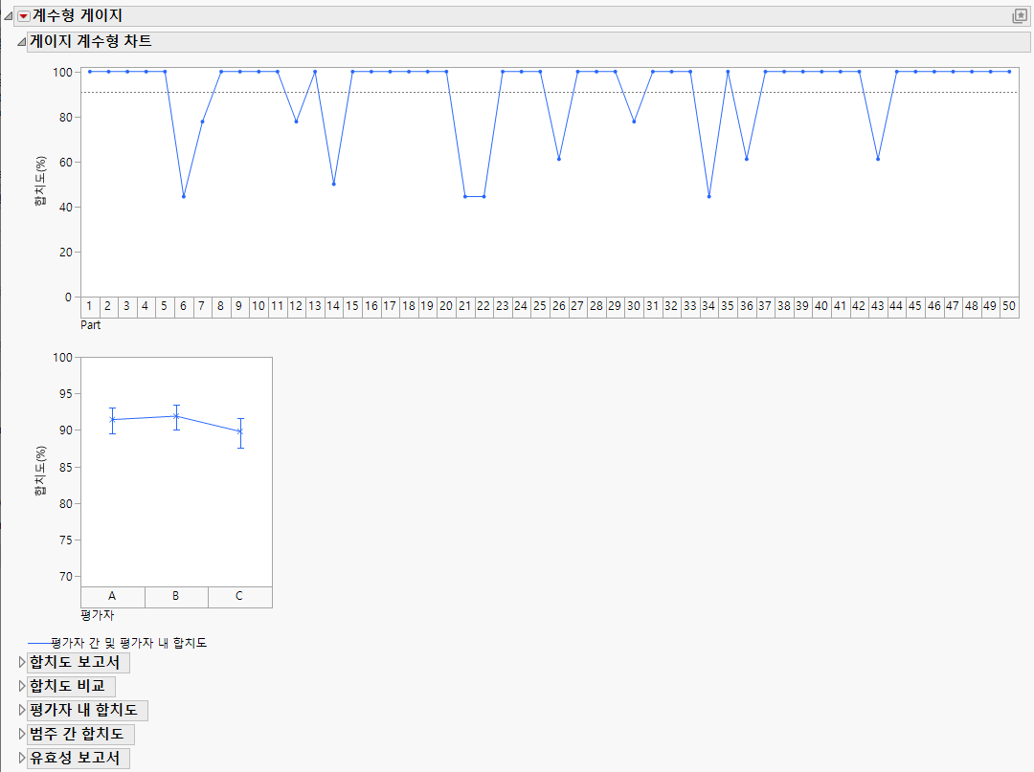Select rater C label in the lower chart
Screen dimensions: 1034x772
click(x=238, y=596)
